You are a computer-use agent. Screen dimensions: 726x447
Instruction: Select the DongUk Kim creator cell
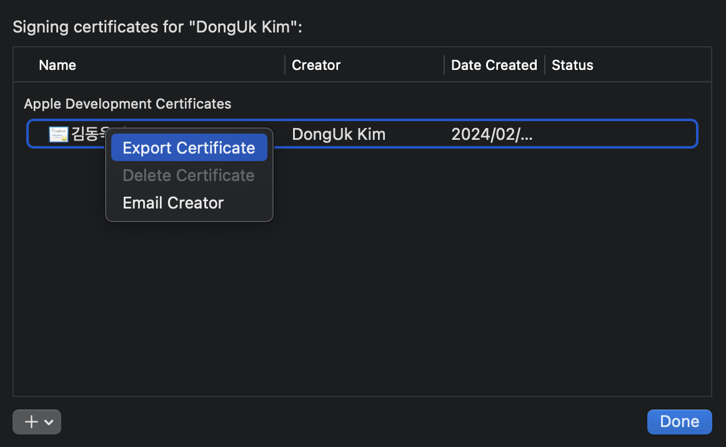point(339,134)
